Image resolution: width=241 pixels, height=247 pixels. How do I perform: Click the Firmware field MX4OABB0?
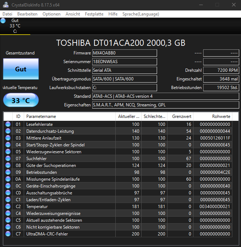click(x=125, y=53)
